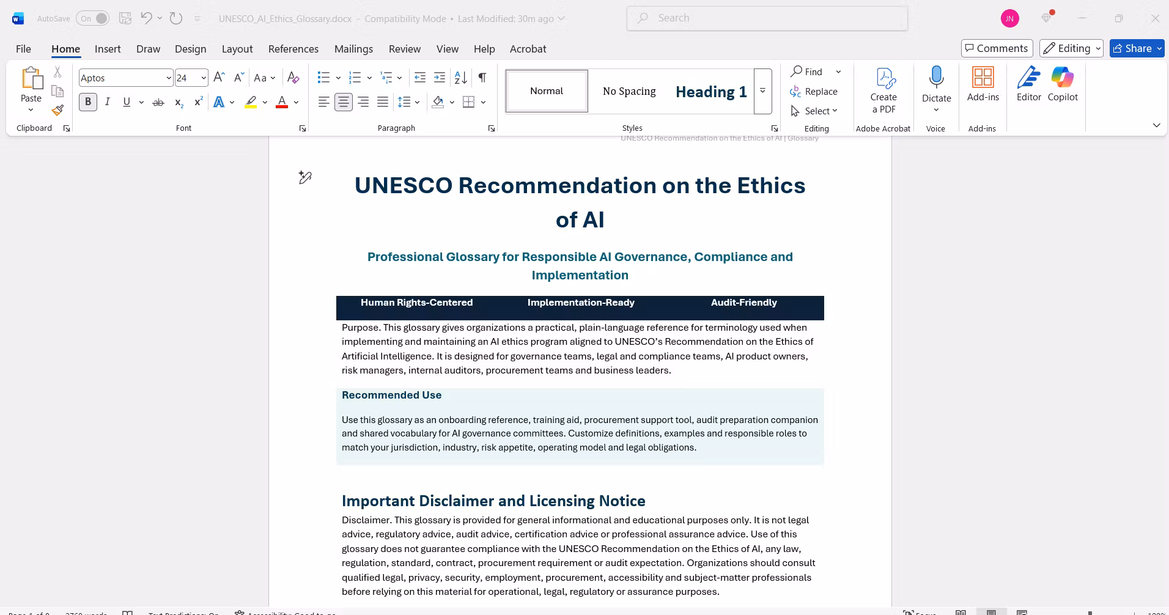Start Dictate microphone
The height and width of the screenshot is (615, 1169).
click(x=936, y=78)
